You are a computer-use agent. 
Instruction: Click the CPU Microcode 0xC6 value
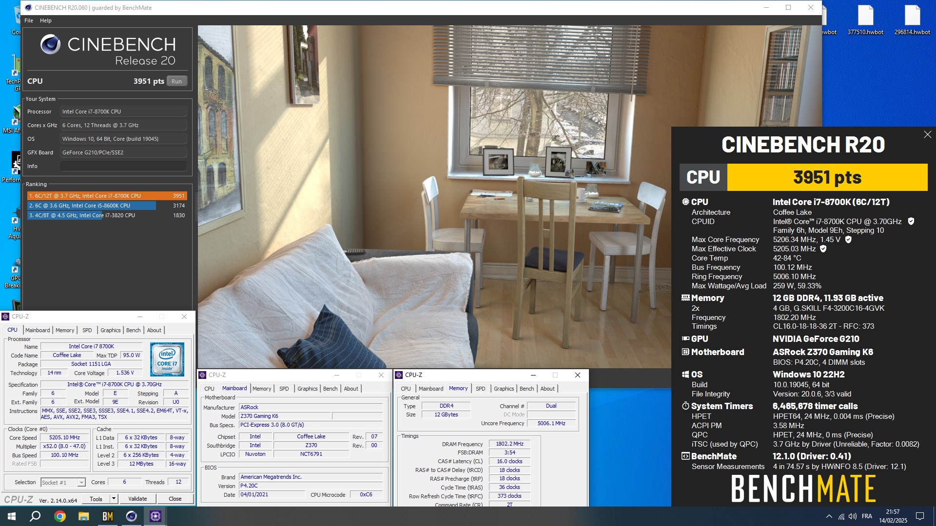[366, 494]
